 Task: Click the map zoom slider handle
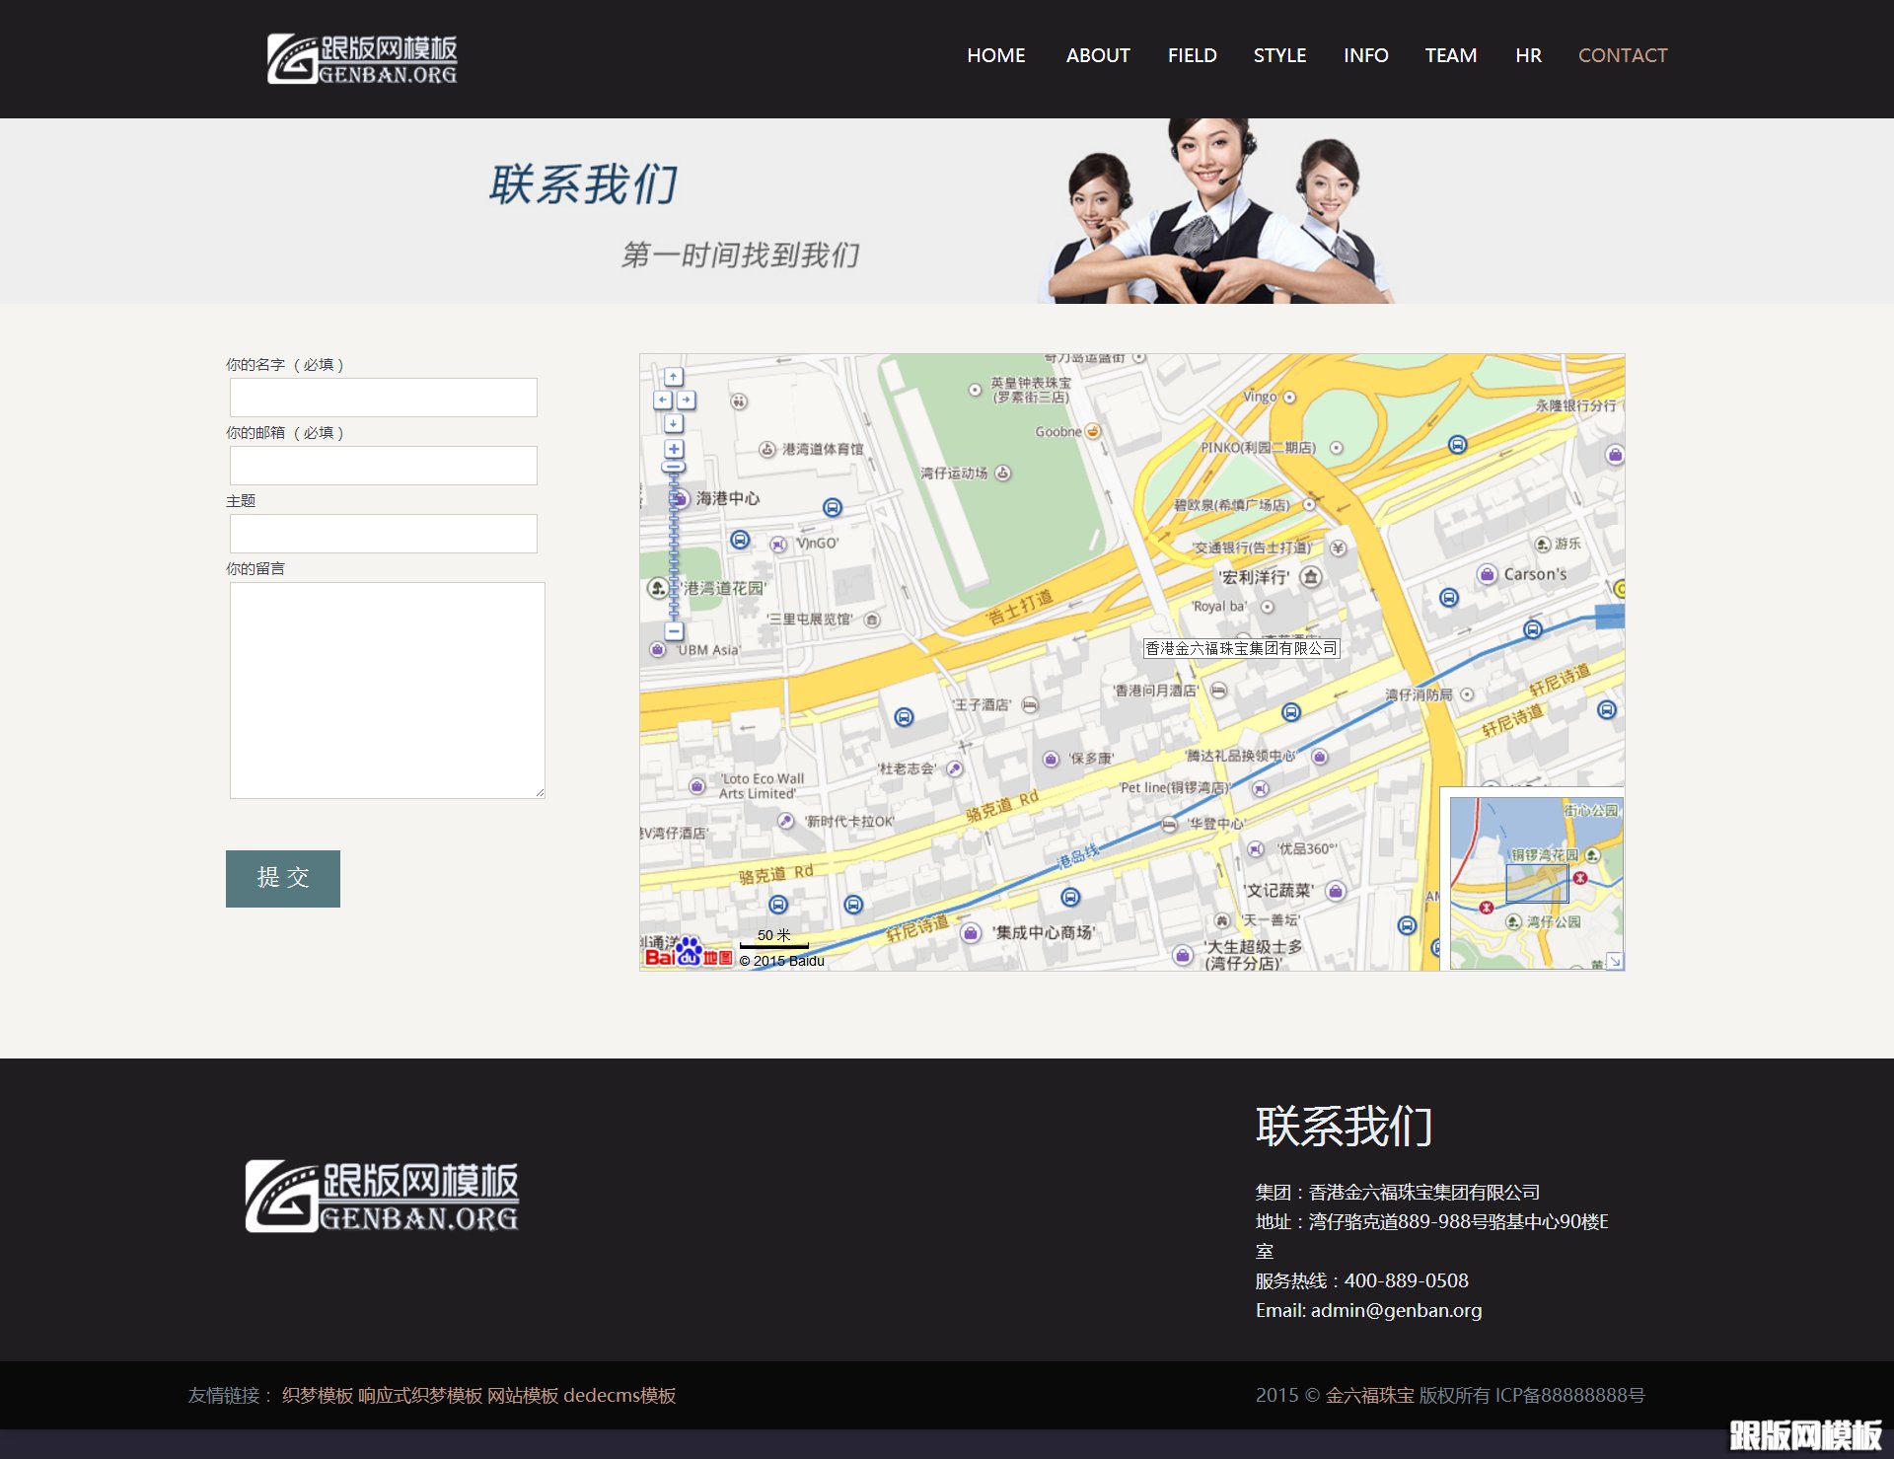pos(674,466)
